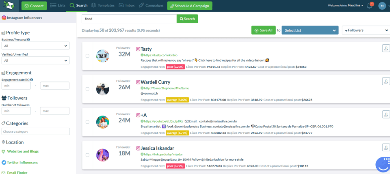
Task: Click the Instagram icon in the sidebar header
Action: pos(4,18)
